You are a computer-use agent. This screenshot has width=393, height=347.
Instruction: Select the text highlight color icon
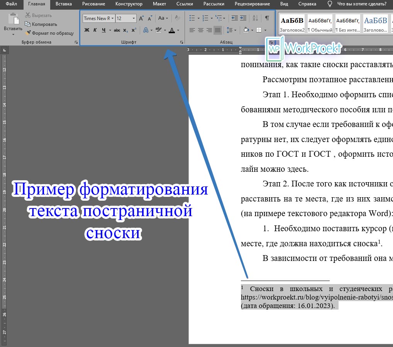tap(159, 30)
